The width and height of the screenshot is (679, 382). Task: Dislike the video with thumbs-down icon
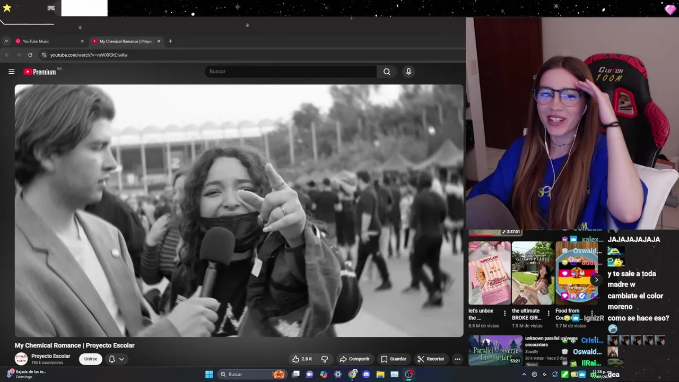325,359
